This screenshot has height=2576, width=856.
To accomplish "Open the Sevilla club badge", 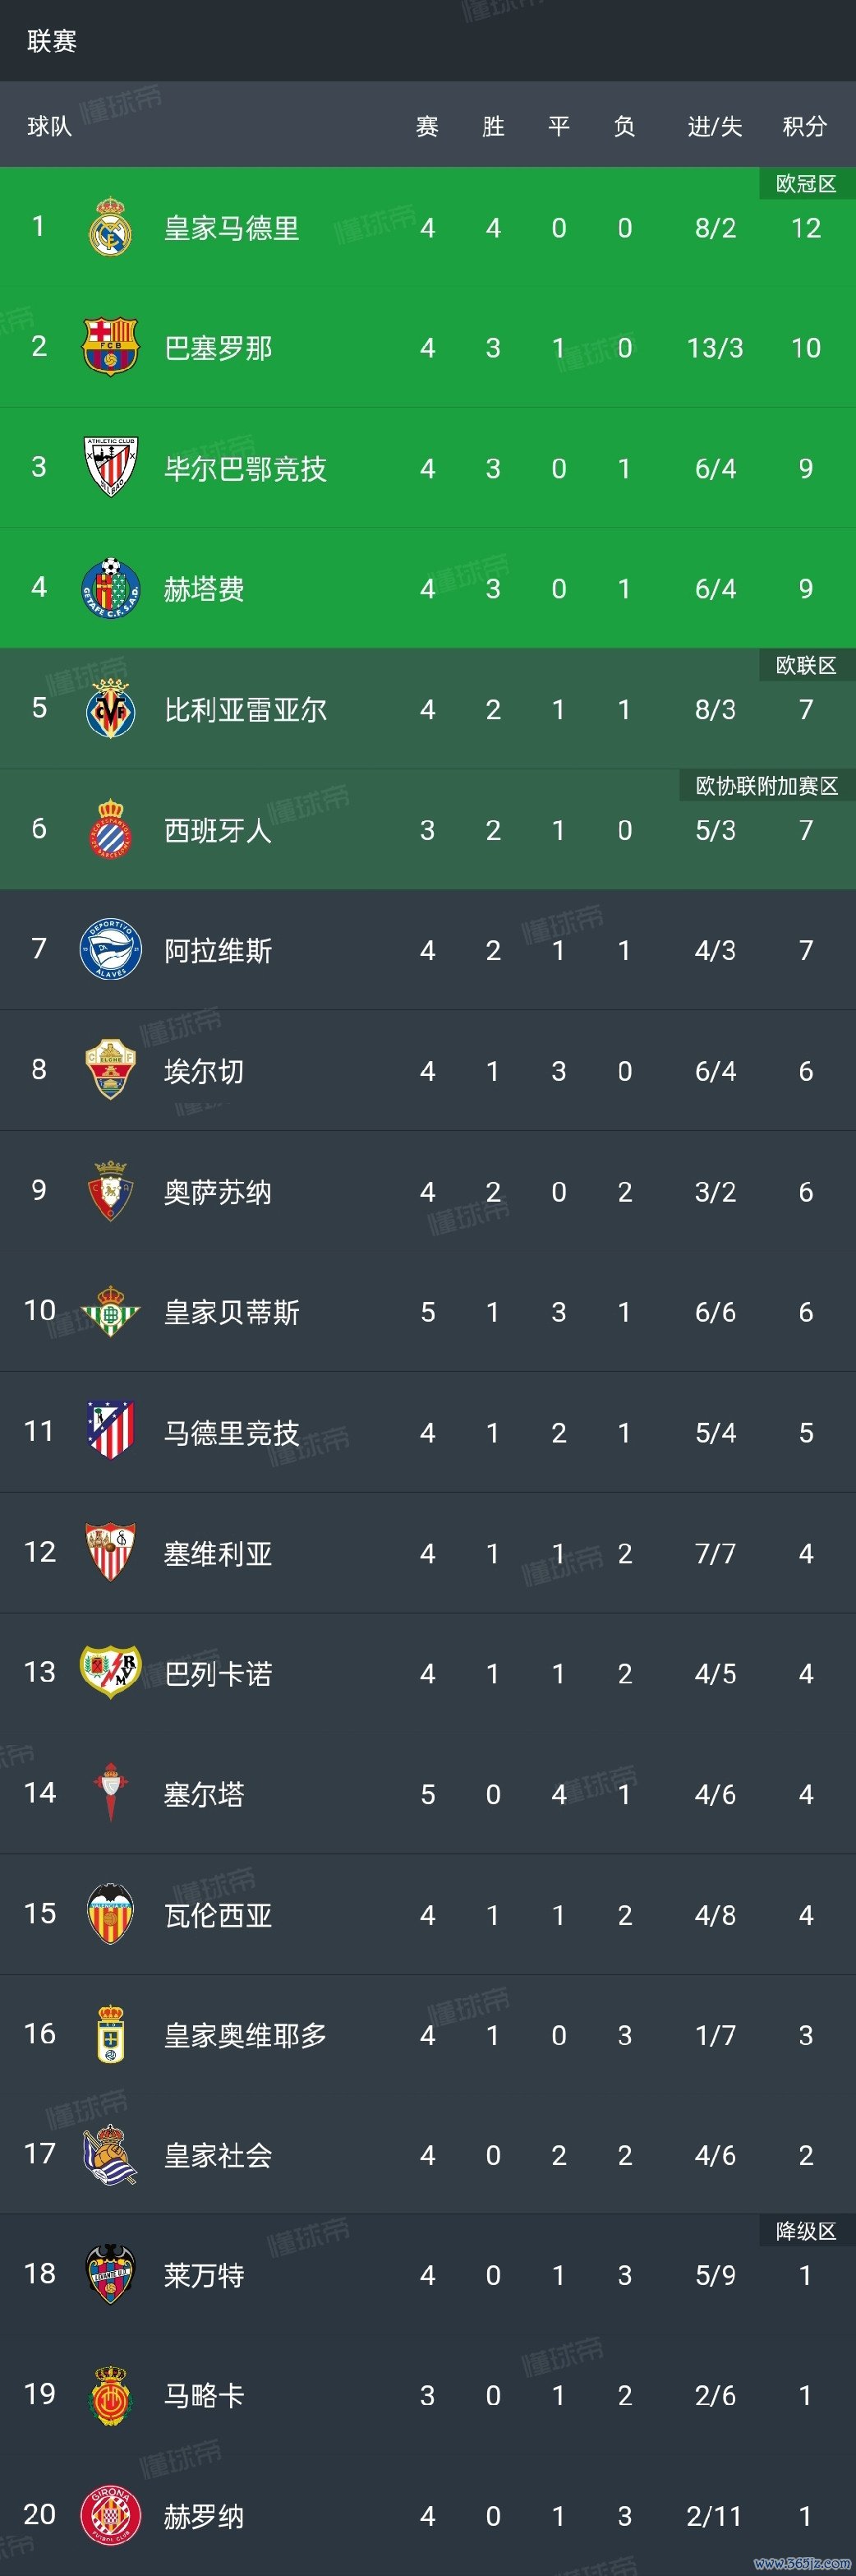I will coord(110,1552).
